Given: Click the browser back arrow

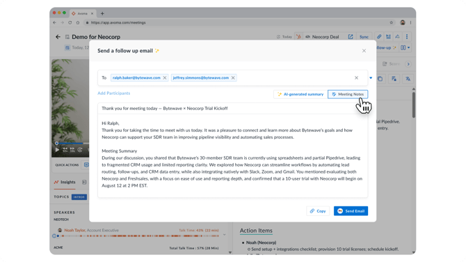Looking at the screenshot, I should (54, 22).
